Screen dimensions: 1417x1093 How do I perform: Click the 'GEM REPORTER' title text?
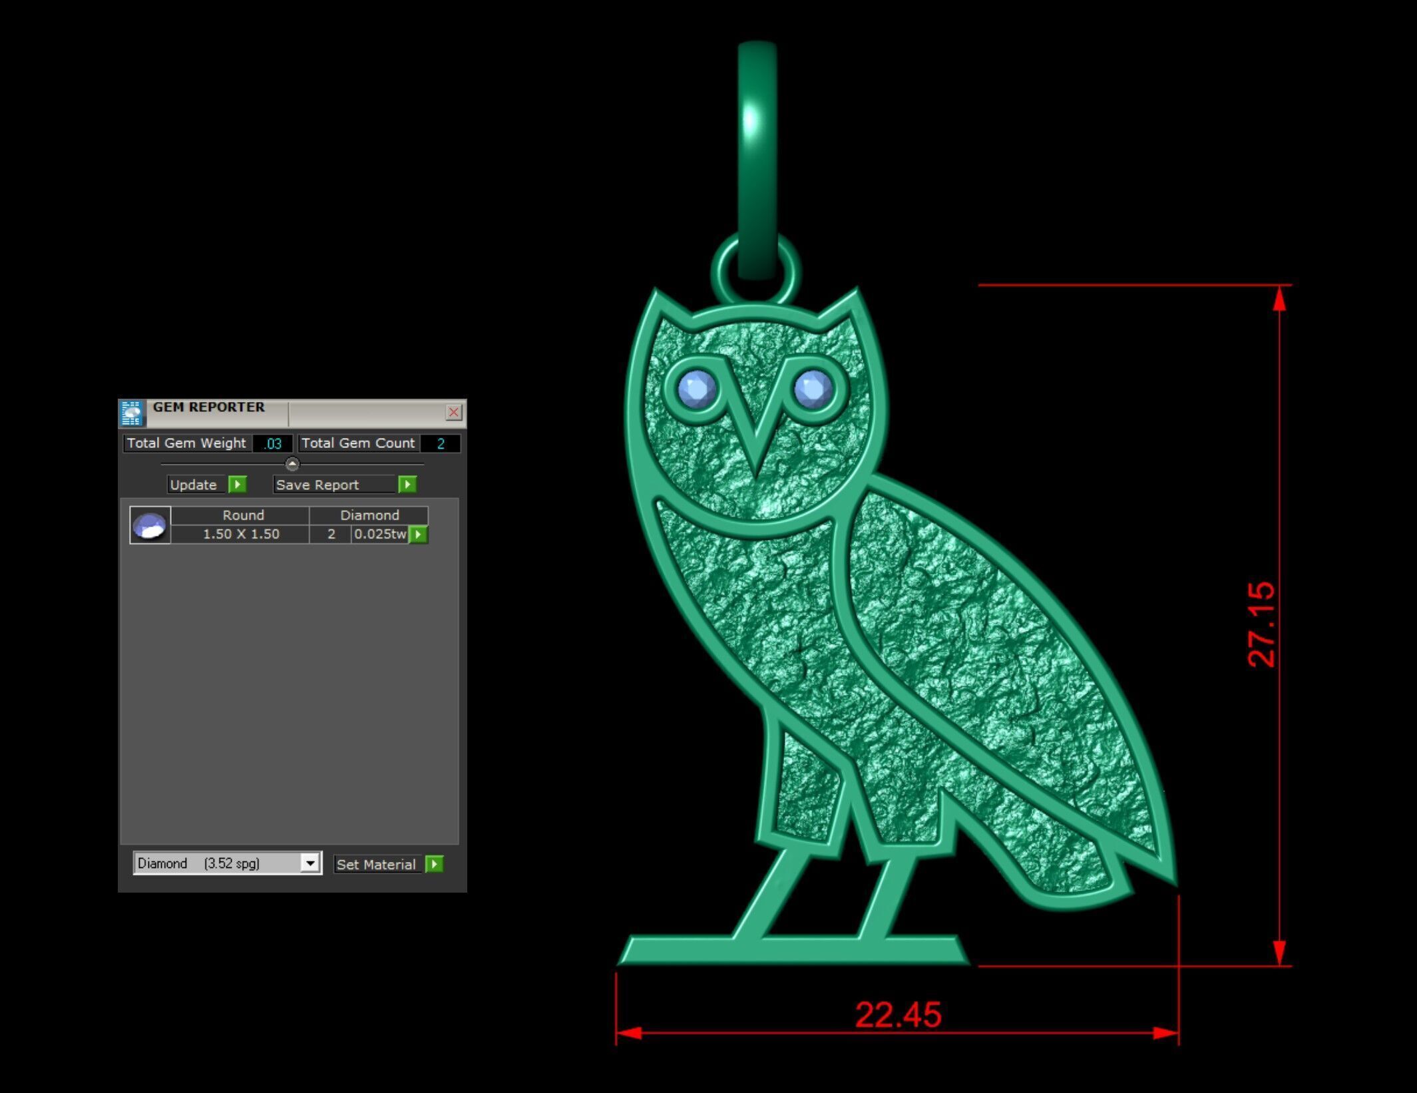(x=208, y=407)
